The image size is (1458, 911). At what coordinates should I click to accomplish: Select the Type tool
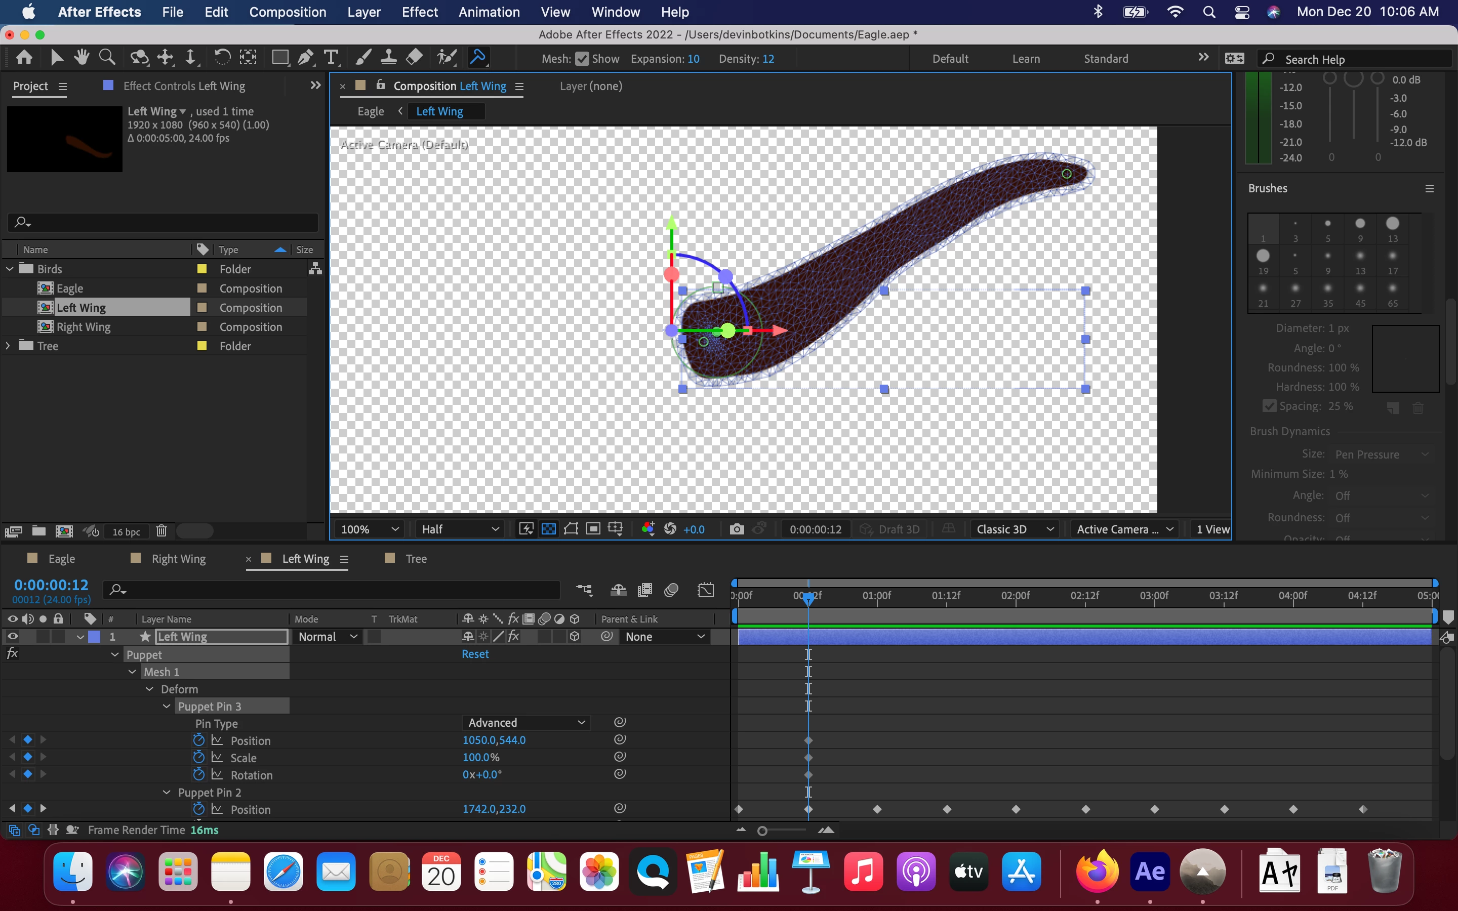point(331,58)
